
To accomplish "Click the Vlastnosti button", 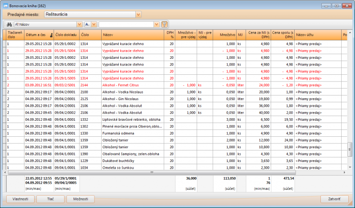I will click(x=20, y=199).
